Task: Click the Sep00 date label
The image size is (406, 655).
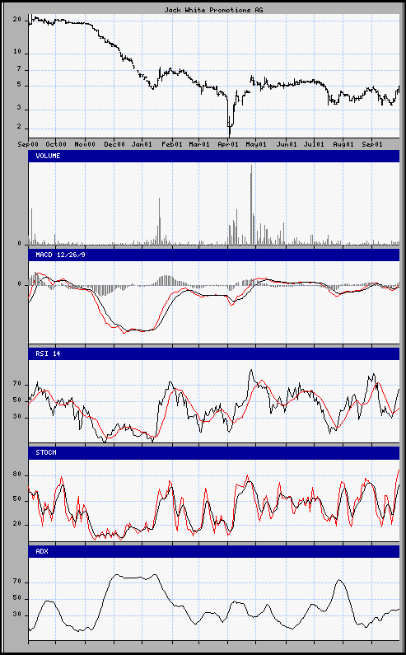Action: (28, 144)
